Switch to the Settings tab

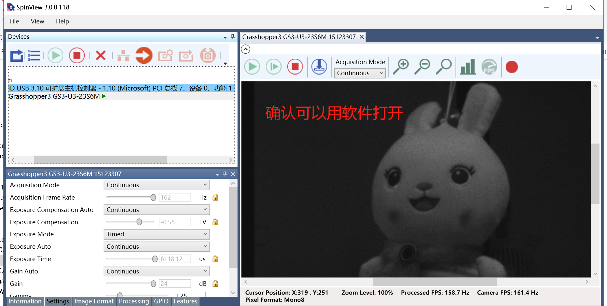[58, 301]
